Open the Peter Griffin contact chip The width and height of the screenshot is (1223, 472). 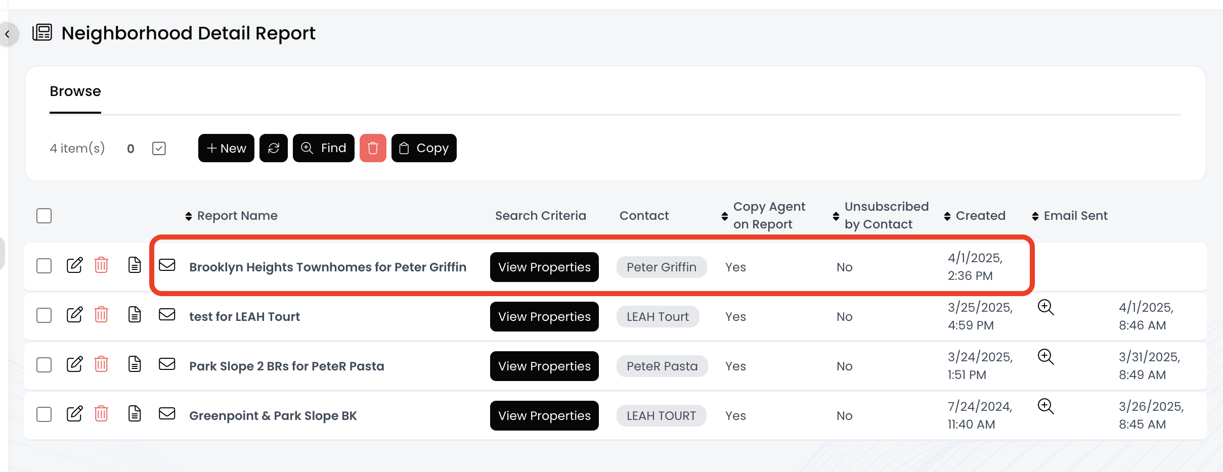point(661,267)
